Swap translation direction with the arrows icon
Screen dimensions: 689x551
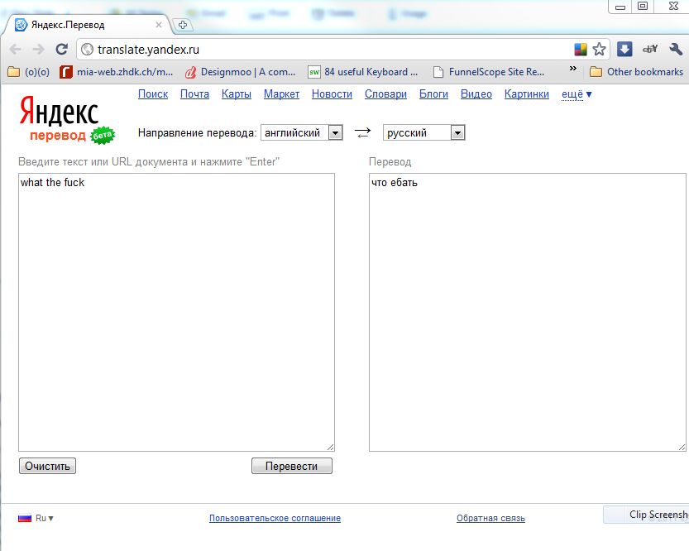362,132
